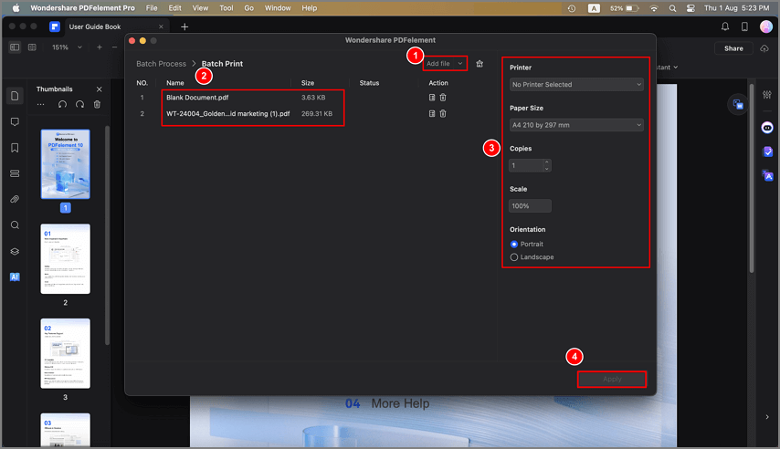Open the File menu

pos(152,8)
